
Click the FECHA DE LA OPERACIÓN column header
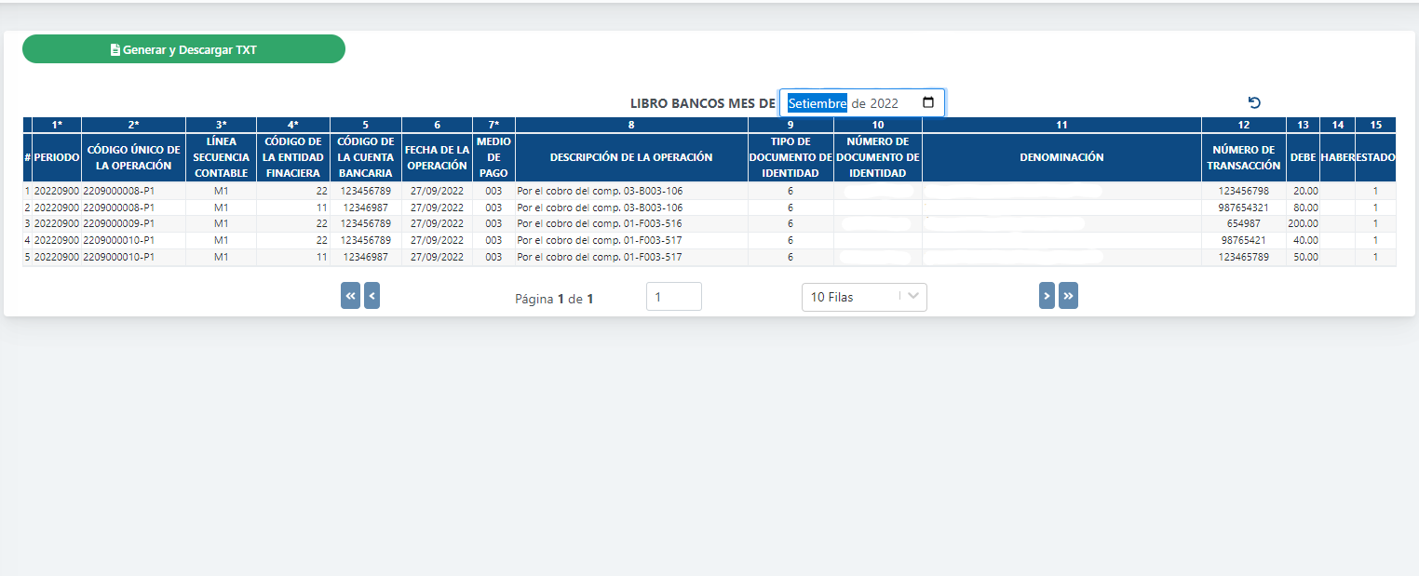point(437,157)
